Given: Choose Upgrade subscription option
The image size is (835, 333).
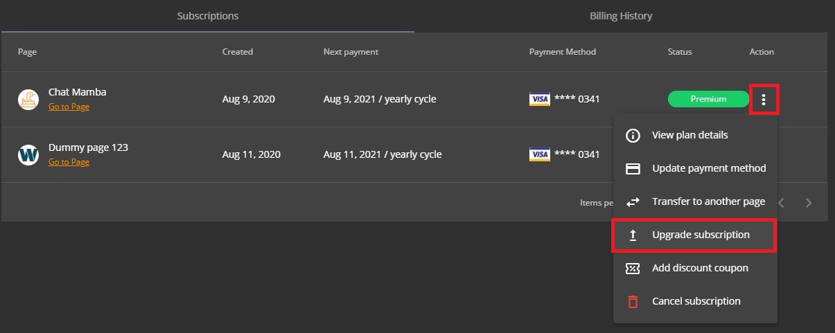Looking at the screenshot, I should point(695,235).
